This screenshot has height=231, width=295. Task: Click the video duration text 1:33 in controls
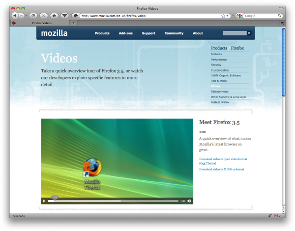(183, 201)
